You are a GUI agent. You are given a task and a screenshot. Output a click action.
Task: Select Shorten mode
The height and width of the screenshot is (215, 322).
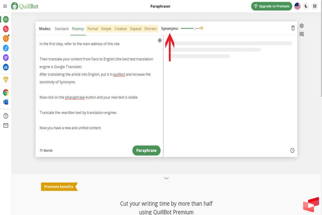click(x=150, y=29)
